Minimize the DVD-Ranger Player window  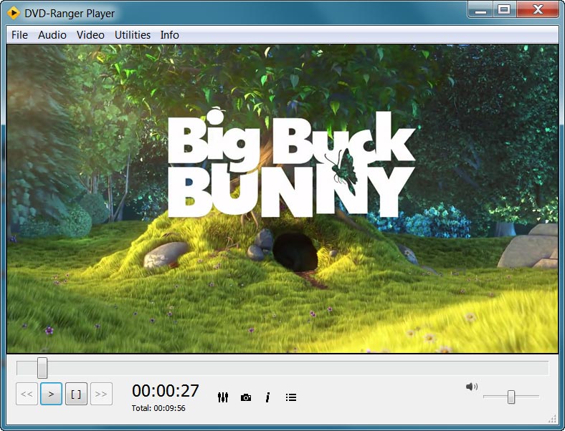(480, 10)
